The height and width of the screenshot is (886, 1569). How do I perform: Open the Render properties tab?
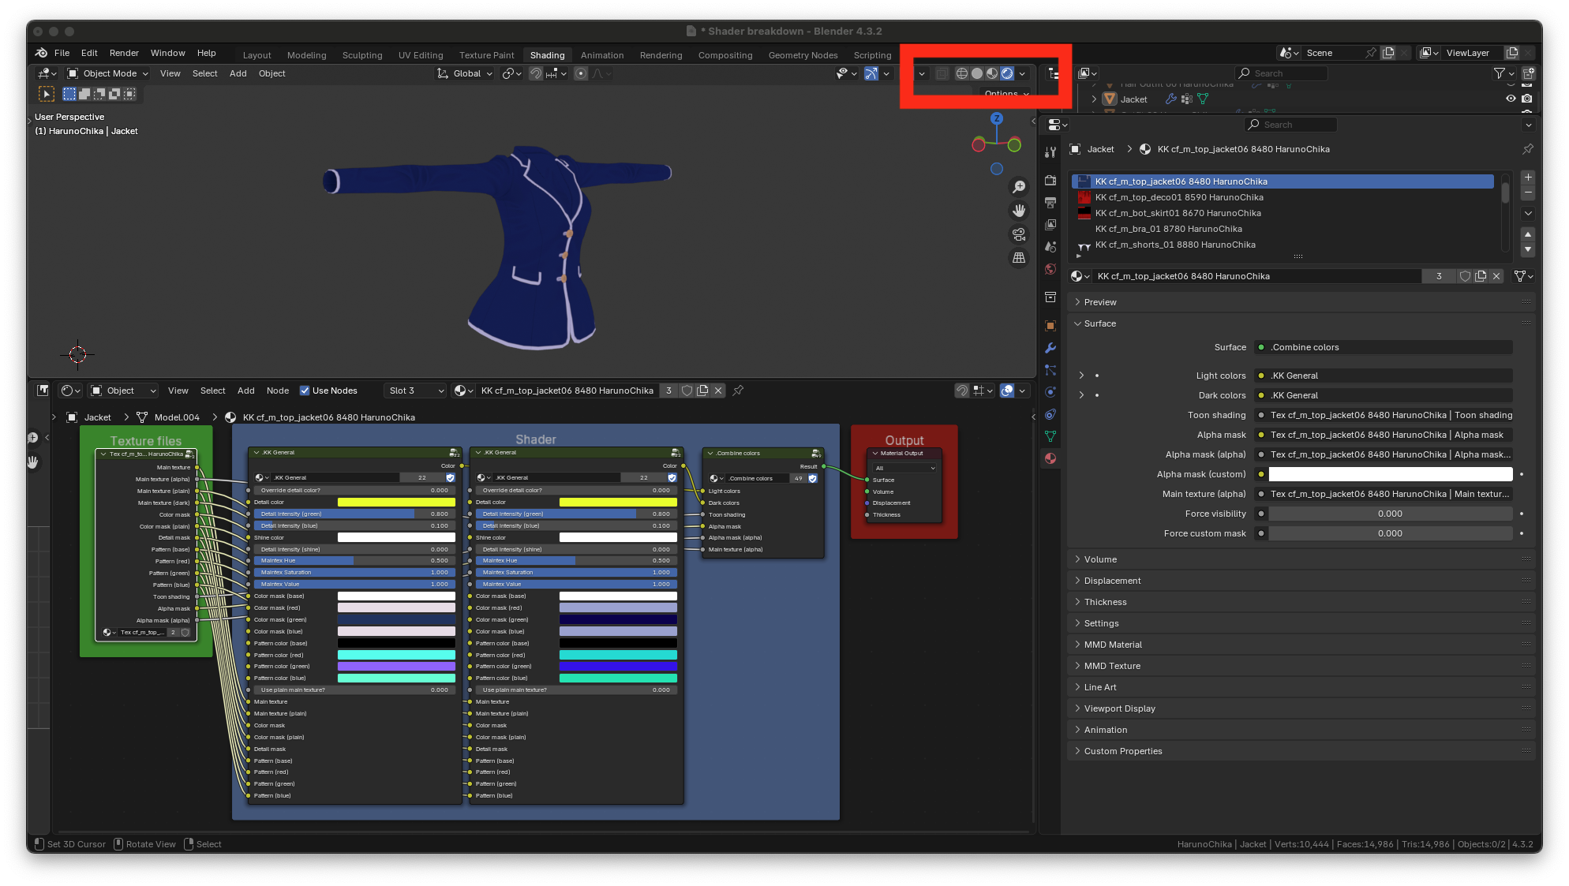pyautogui.click(x=1050, y=181)
